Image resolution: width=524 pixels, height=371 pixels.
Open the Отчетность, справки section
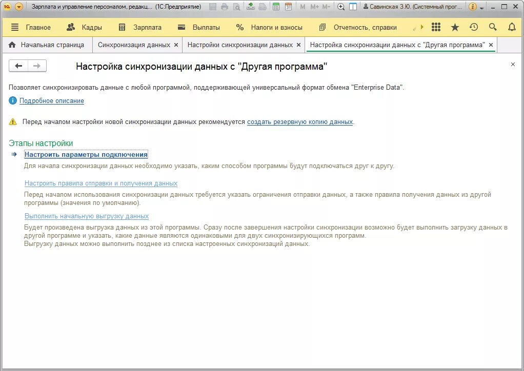point(365,27)
